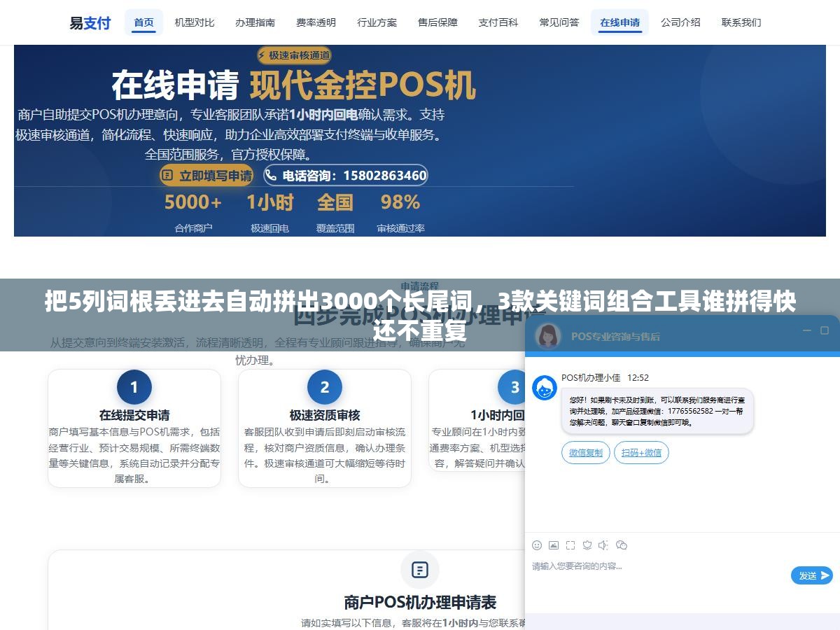The height and width of the screenshot is (630, 840).
Task: Click the chat message bubble text
Action: point(657,411)
